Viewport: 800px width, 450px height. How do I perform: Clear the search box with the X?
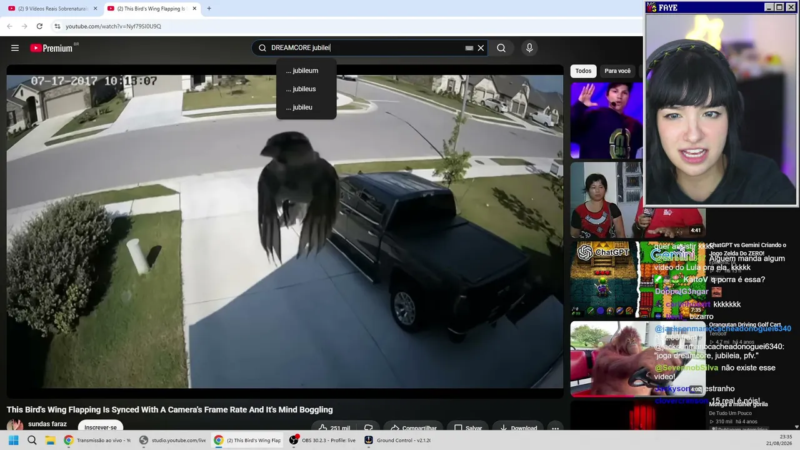[481, 48]
